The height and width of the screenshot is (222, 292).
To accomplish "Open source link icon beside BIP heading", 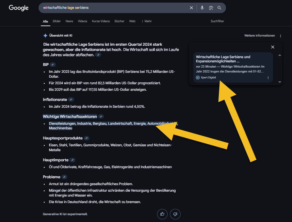I will tap(53, 65).
